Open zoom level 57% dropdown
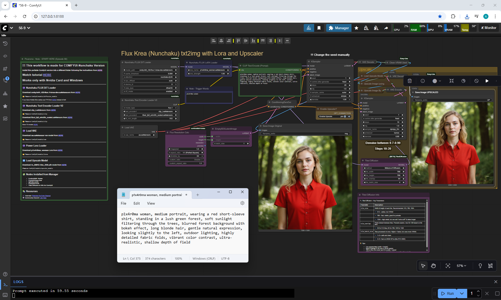 tap(461, 266)
